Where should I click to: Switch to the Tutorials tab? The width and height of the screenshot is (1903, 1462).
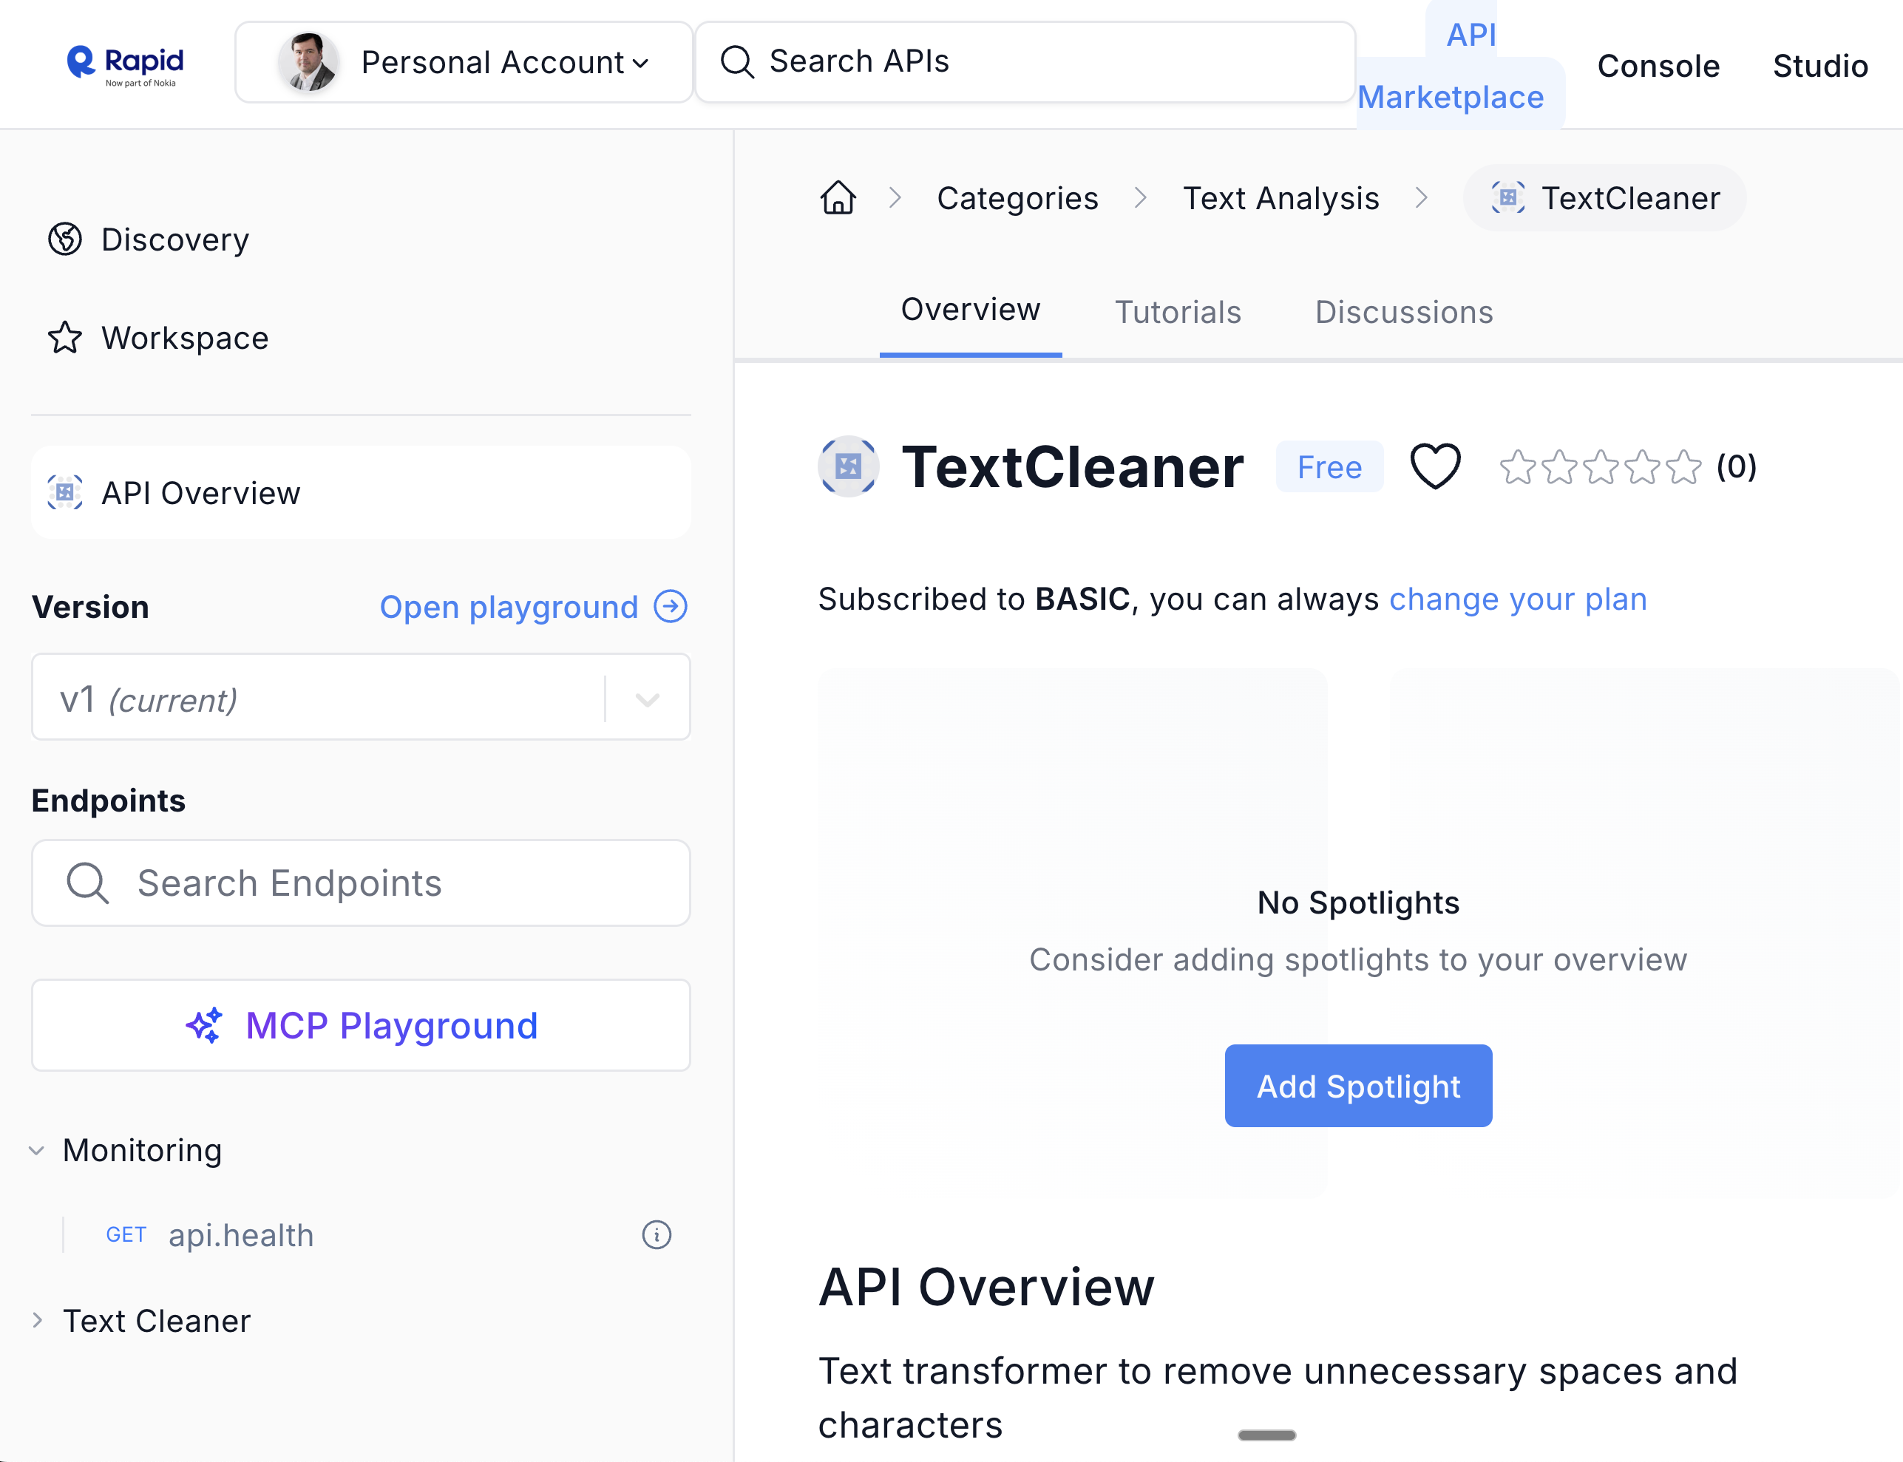pyautogui.click(x=1177, y=313)
